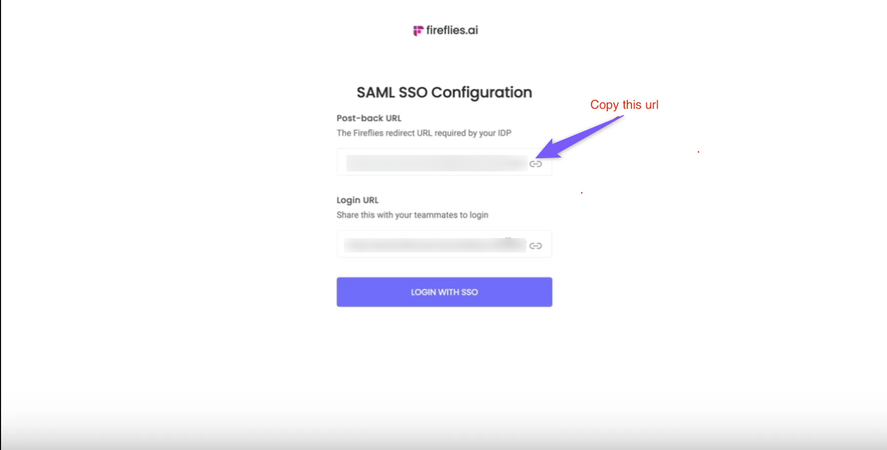Click the Login URL label
This screenshot has height=450, width=887.
click(357, 200)
